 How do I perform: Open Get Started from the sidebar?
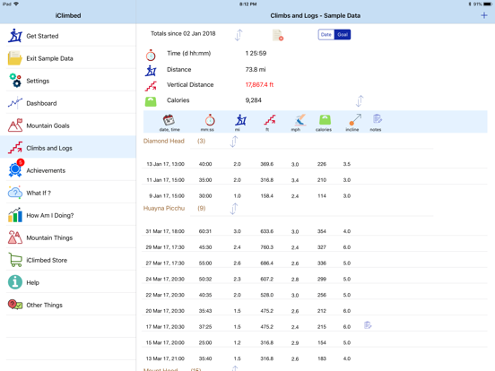click(x=68, y=36)
